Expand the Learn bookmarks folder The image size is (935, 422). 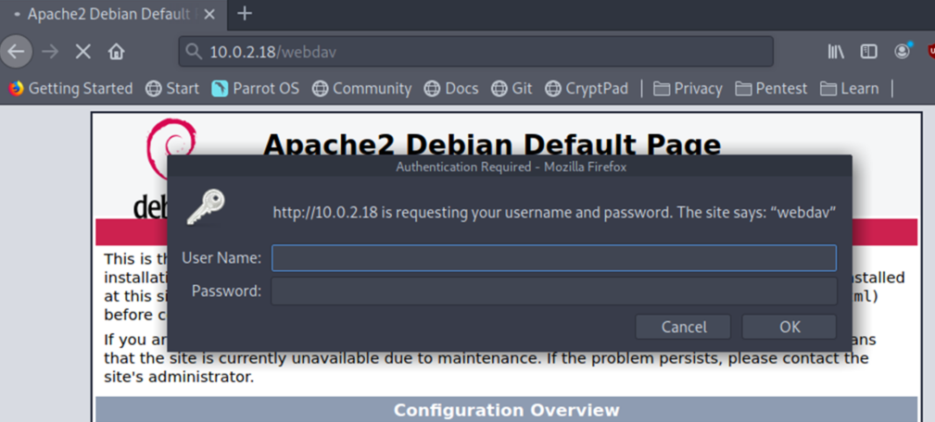click(849, 89)
